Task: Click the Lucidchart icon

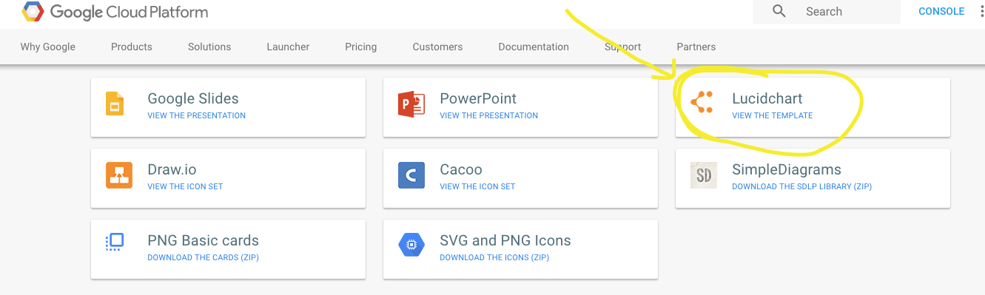Action: point(702,102)
